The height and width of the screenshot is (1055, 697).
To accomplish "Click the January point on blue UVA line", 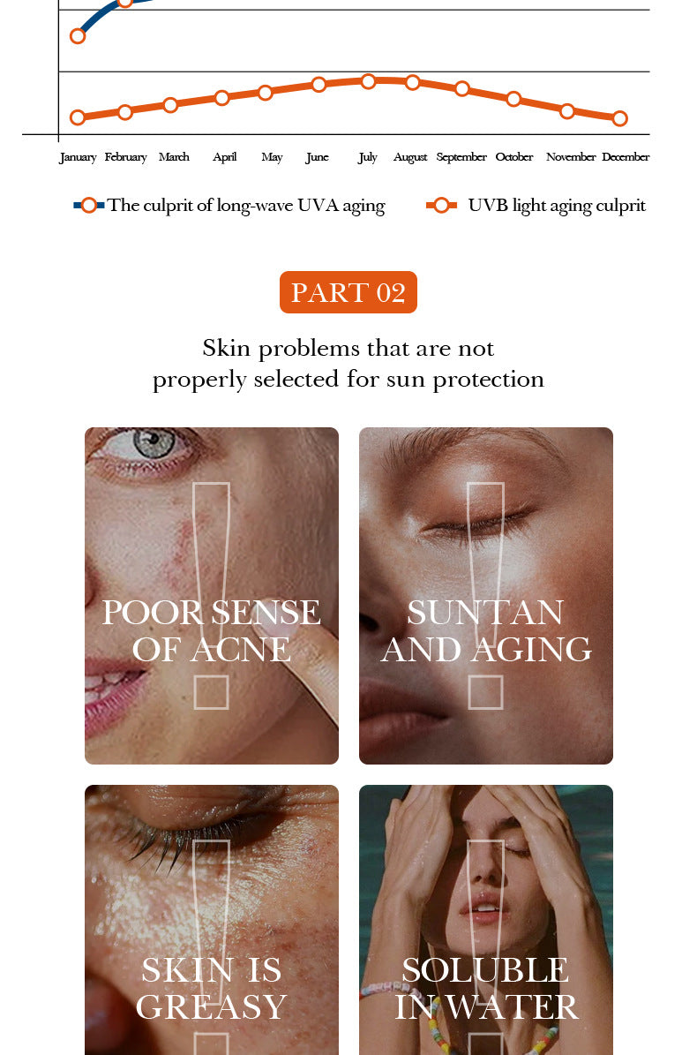I will [78, 36].
